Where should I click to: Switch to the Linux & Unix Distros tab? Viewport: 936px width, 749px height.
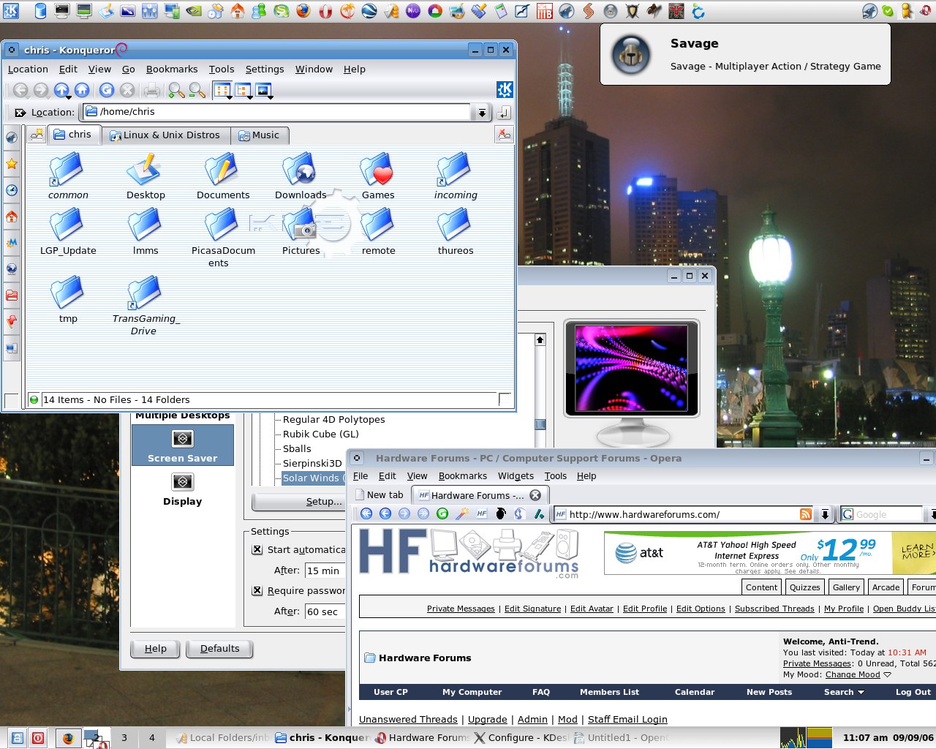click(x=165, y=135)
